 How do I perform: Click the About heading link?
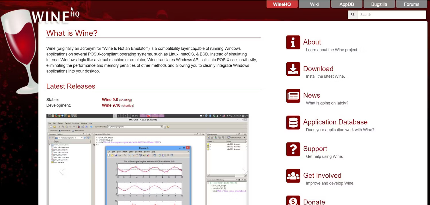(x=312, y=42)
